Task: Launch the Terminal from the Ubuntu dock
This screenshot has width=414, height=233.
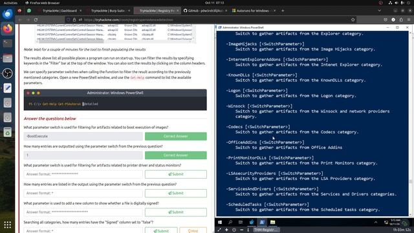Action: click(x=7, y=43)
